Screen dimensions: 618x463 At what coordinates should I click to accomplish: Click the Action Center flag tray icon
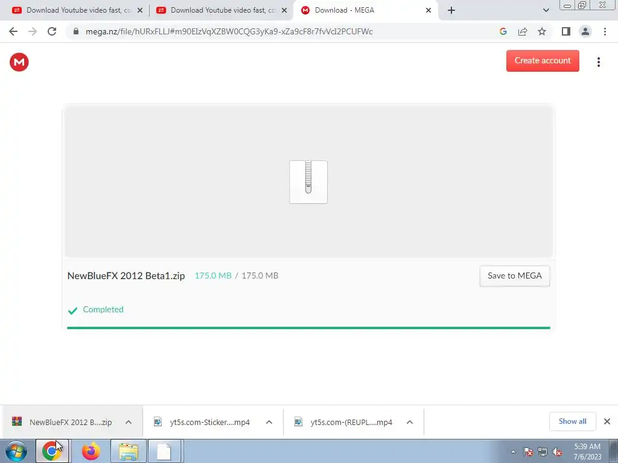point(528,452)
